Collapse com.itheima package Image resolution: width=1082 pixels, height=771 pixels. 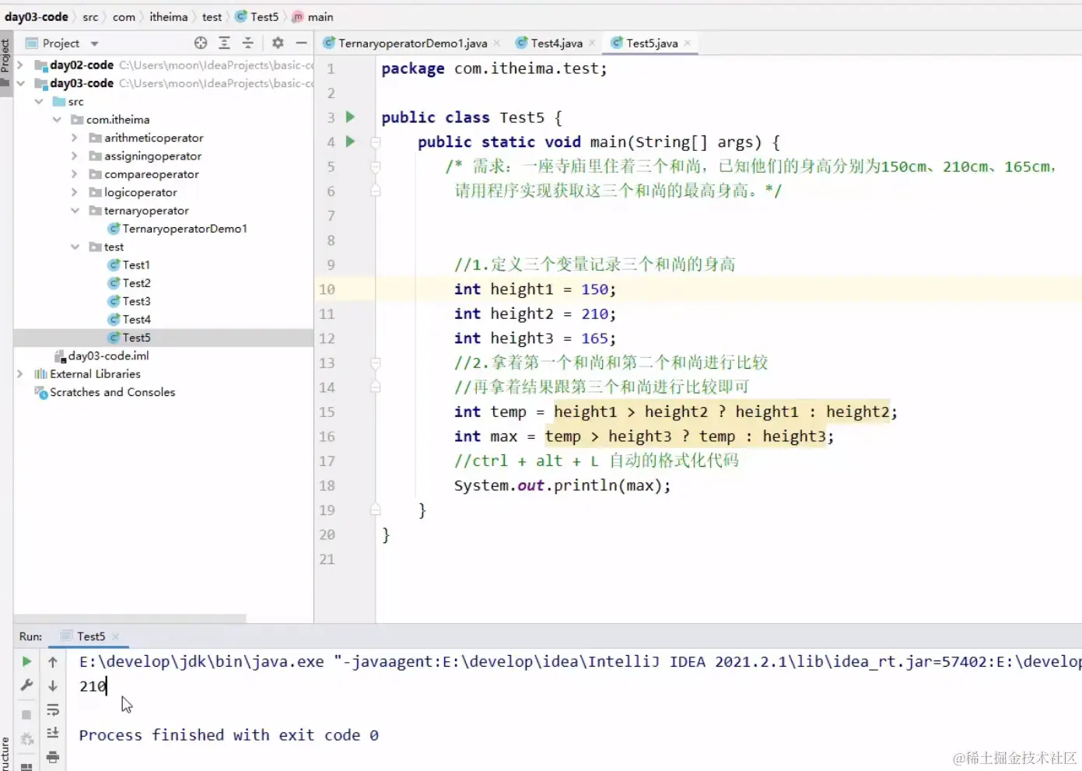[57, 120]
